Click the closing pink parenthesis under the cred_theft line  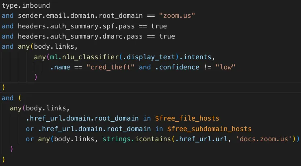coord(36,78)
